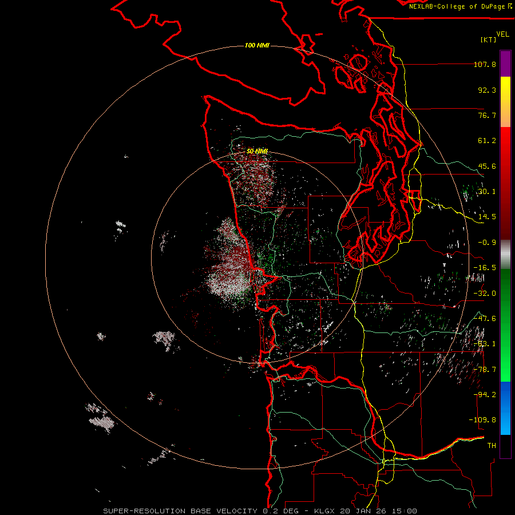The image size is (515, 515).
Task: Click the -63.1 velocity scale value
Action: pos(485,344)
